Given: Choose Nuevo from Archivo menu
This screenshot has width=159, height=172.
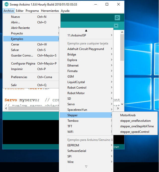Looking at the screenshot, I should coord(31,17).
